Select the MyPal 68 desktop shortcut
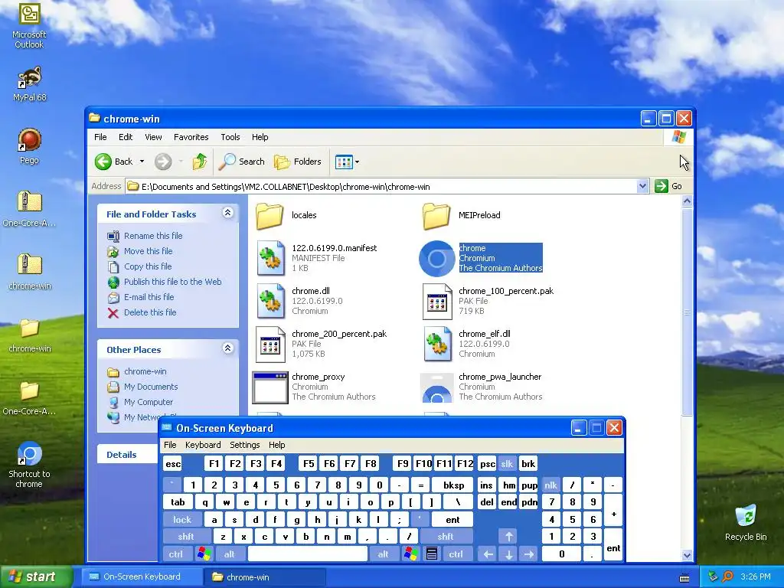Screen dimensions: 784x588 (30, 84)
